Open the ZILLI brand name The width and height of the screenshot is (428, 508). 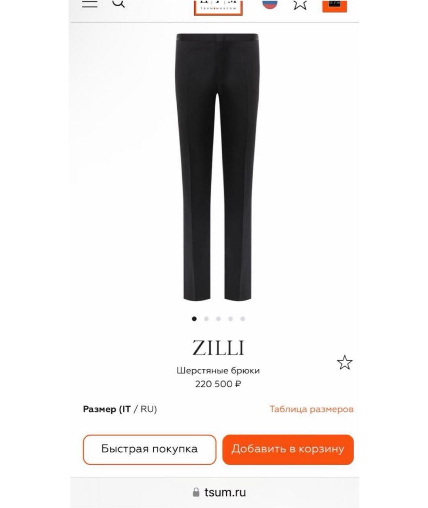pyautogui.click(x=218, y=348)
